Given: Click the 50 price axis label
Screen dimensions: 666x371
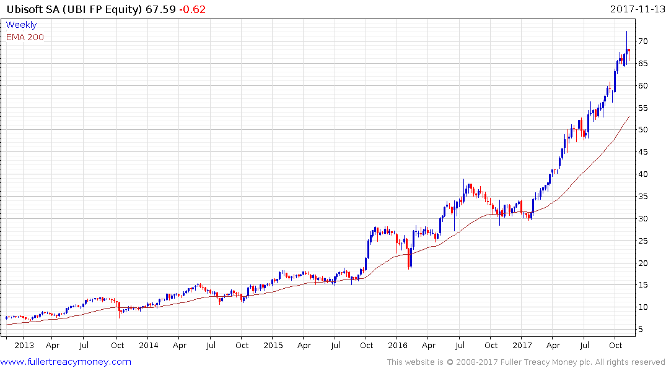Looking at the screenshot, I should 642,130.
